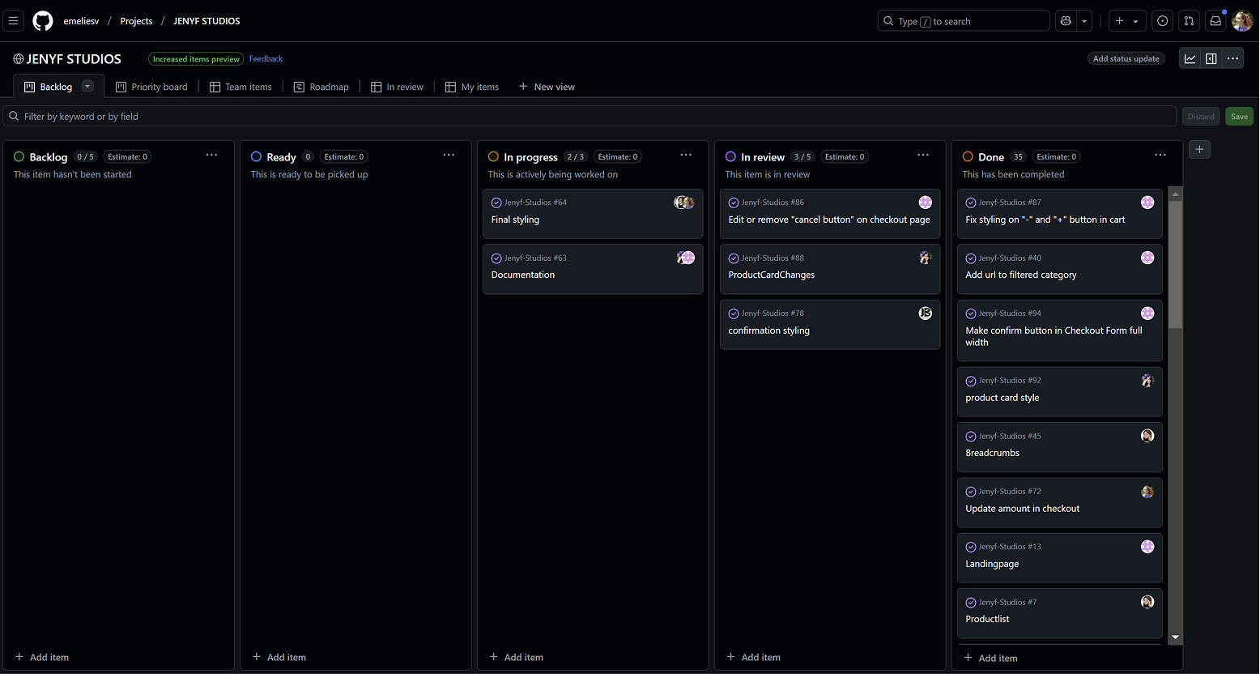
Task: Open the search magnifier in filter bar
Action: (13, 115)
